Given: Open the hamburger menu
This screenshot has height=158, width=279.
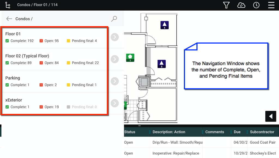Looking at the screenshot, I should pyautogui.click(x=271, y=5).
